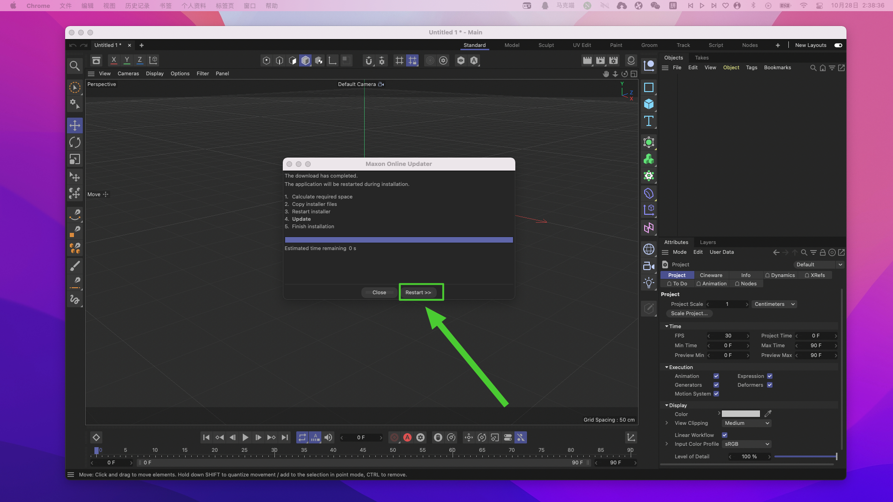The image size is (893, 502).
Task: Select the Scale tool
Action: [x=75, y=159]
